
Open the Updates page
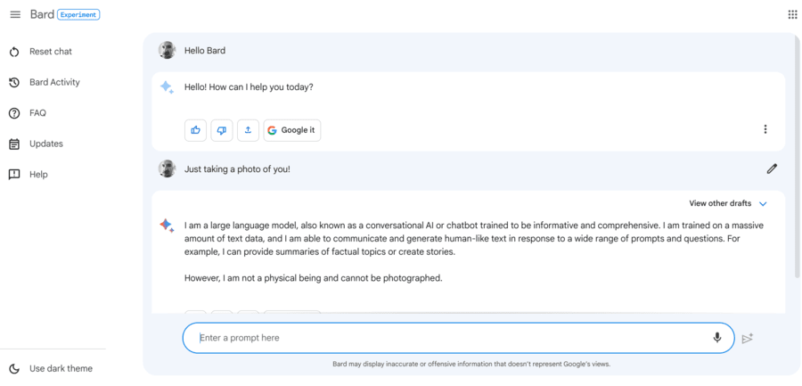click(x=46, y=144)
